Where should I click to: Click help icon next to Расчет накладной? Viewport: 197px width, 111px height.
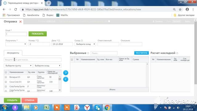[177, 53]
